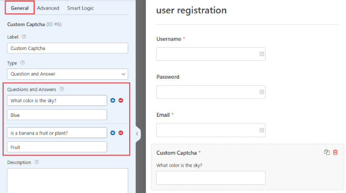Remove the "Is a banana a fruit or plant?" question
Screen dimensions: 346x193
pyautogui.click(x=121, y=133)
